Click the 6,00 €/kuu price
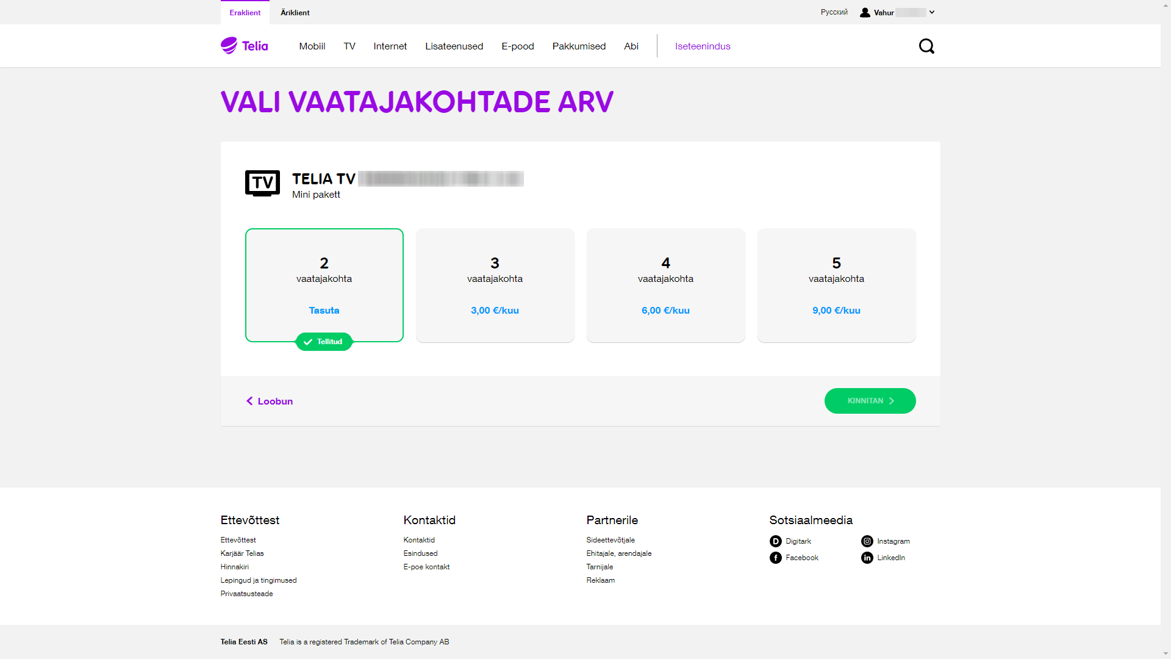Screen dimensions: 1171x659 (x=665, y=311)
